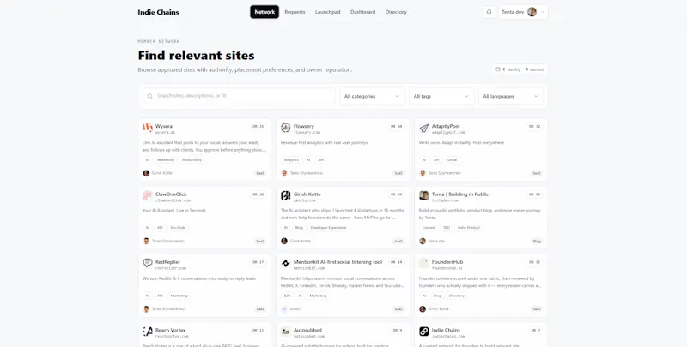The height and width of the screenshot is (347, 687).
Task: Click the FoundersHub site title
Action: coord(447,262)
